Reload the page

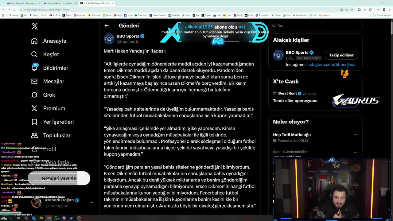coord(14,10)
